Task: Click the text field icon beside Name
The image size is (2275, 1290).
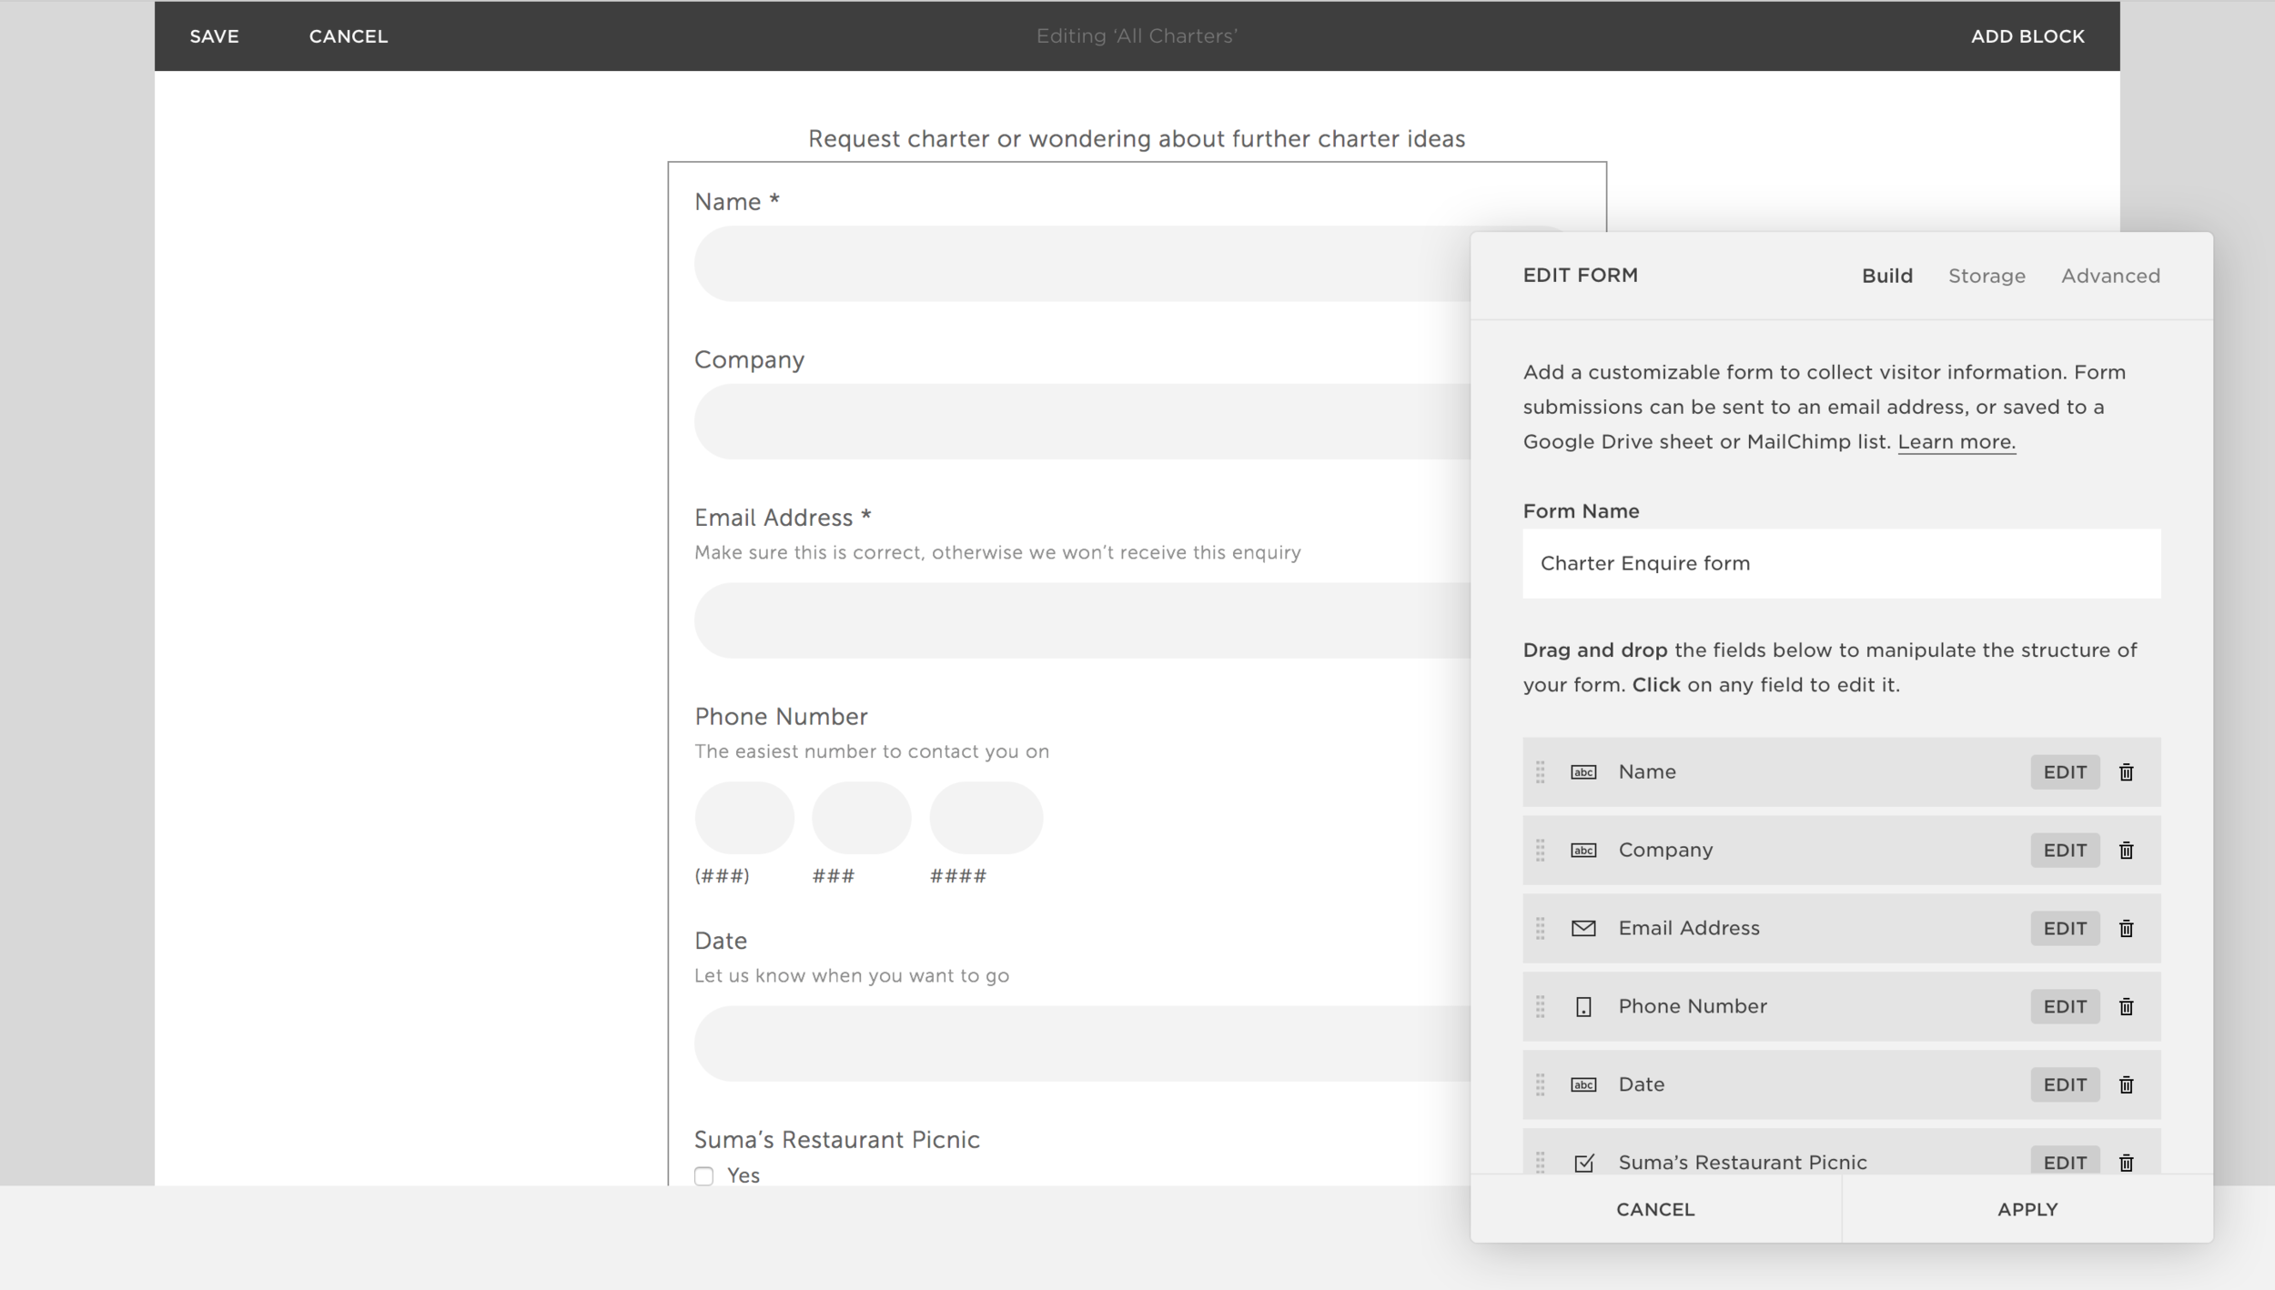Action: pos(1583,771)
